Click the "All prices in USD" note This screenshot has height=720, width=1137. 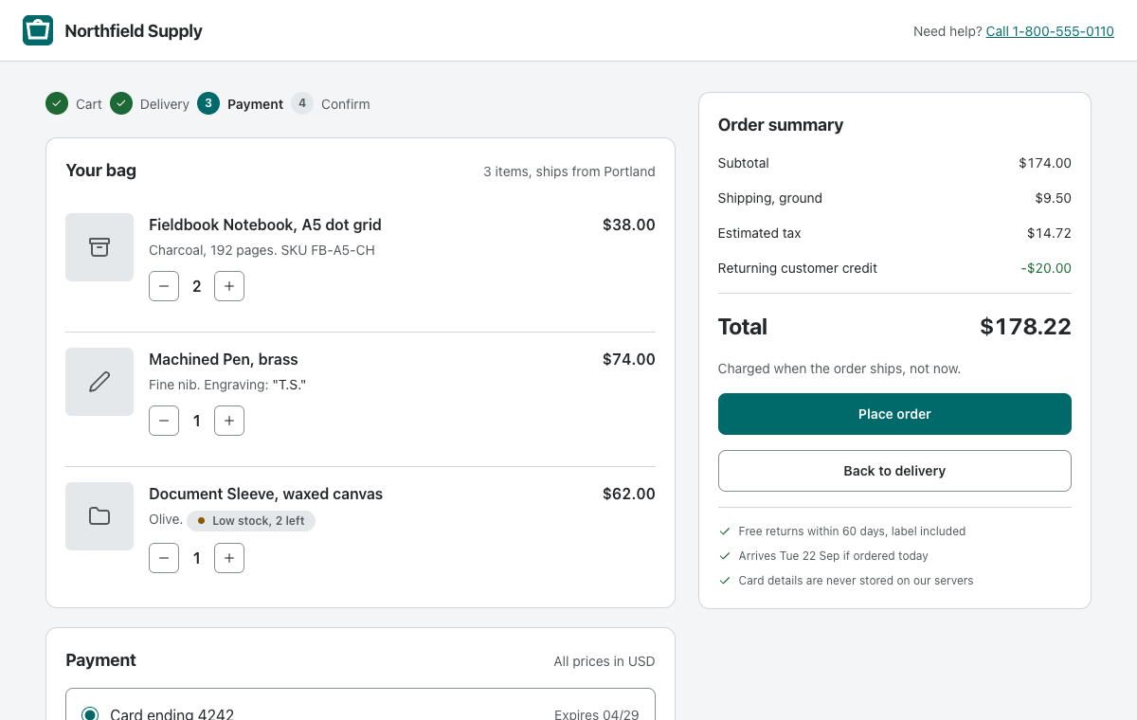coord(605,661)
